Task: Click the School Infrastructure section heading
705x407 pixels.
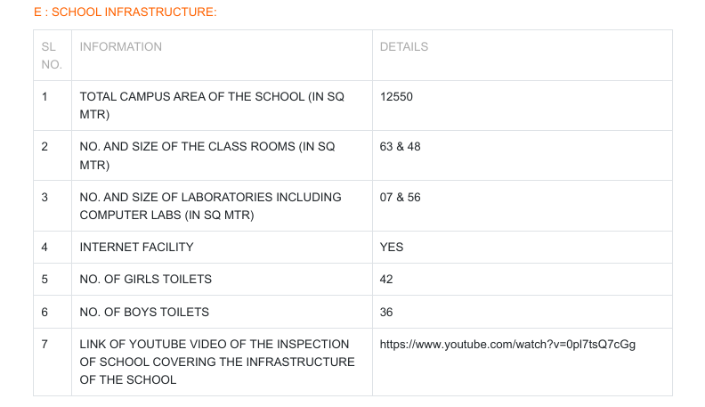Action: coord(119,12)
